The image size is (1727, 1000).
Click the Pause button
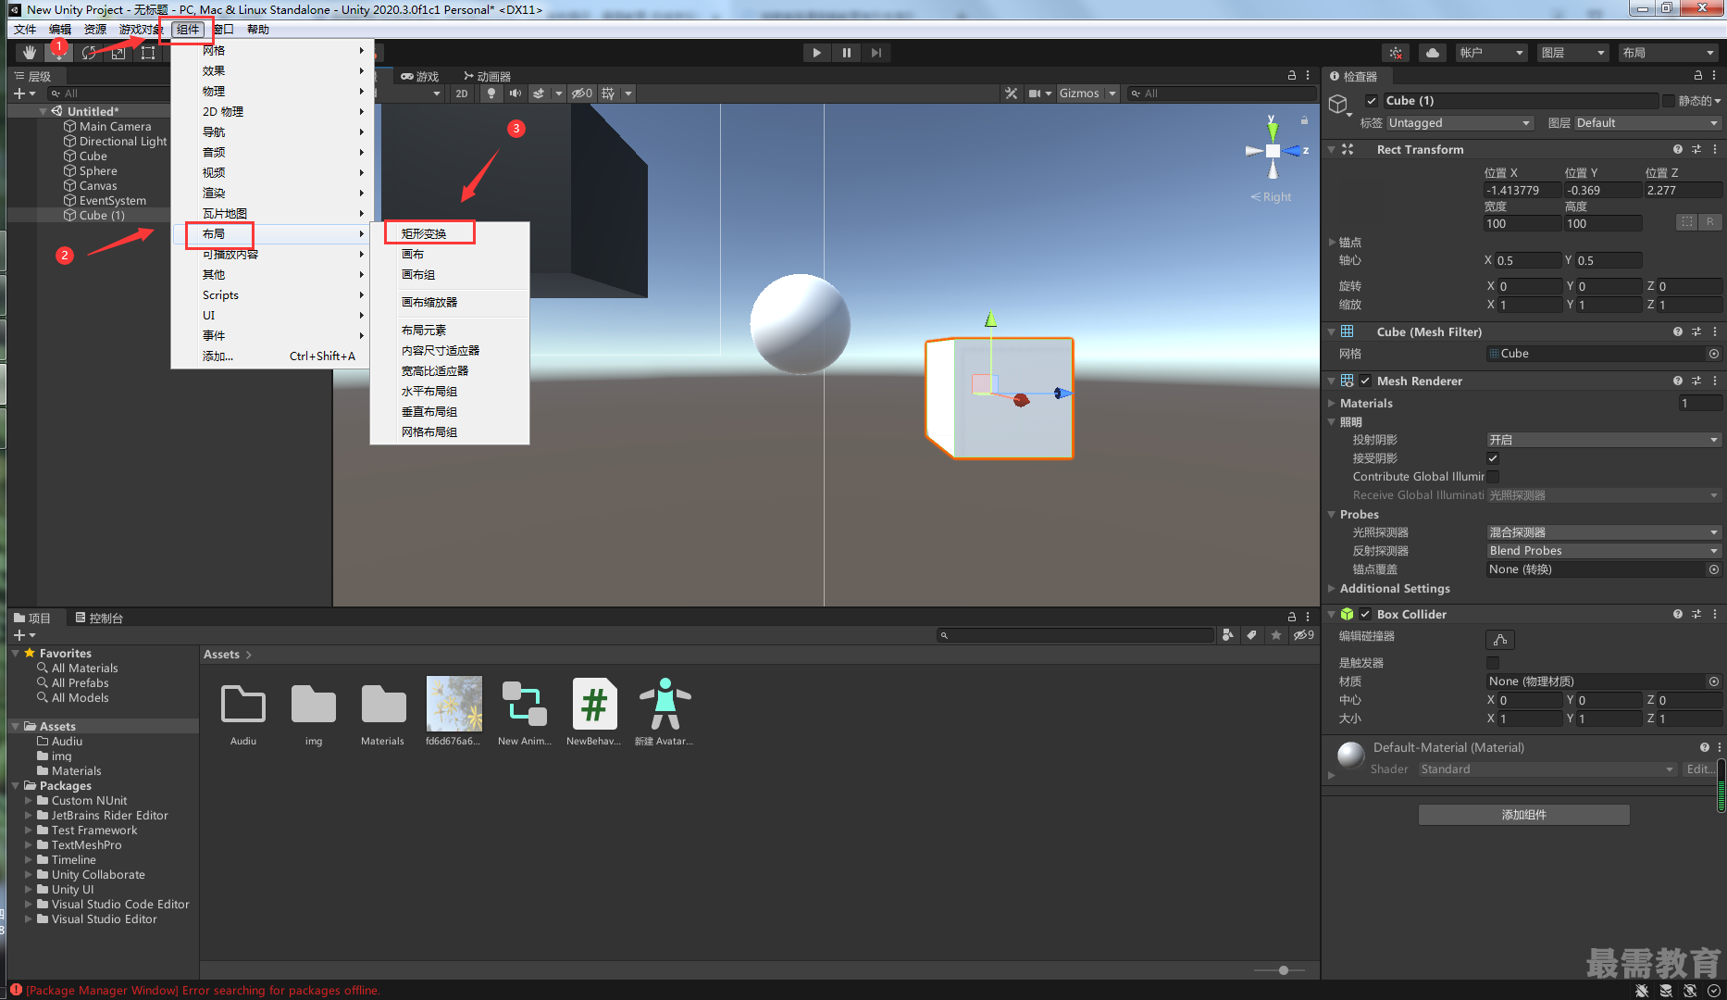[x=846, y=53]
